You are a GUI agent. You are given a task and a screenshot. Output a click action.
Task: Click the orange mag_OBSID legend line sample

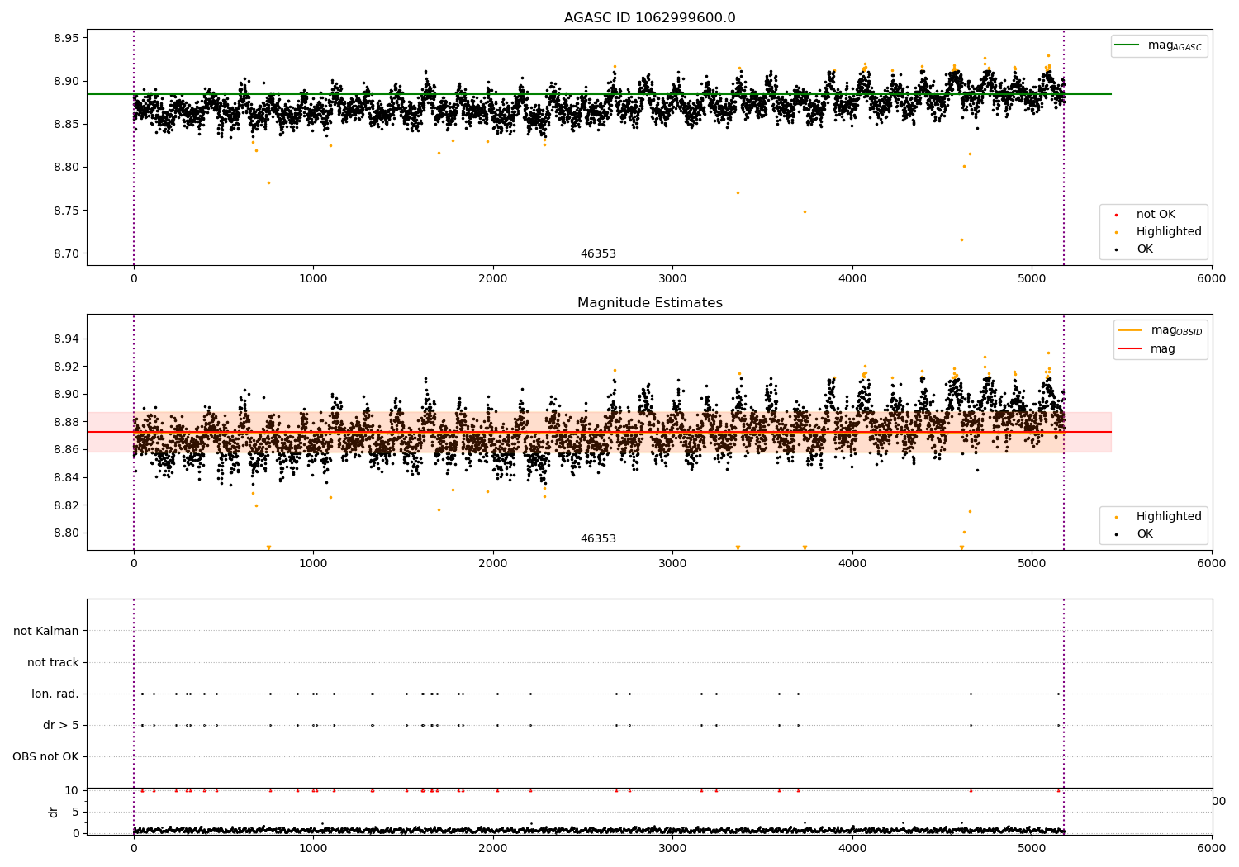(x=1130, y=329)
